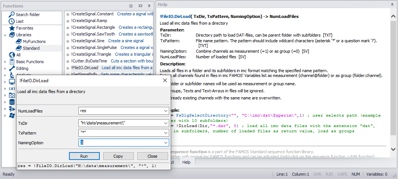Click the Copy button in dialog
This screenshot has height=179, width=398.
click(118, 156)
